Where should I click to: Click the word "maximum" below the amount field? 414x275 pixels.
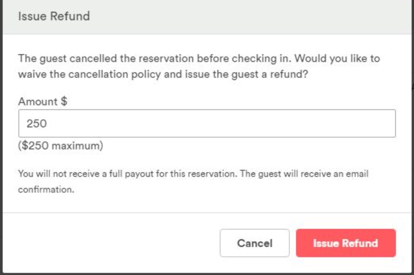click(x=78, y=146)
